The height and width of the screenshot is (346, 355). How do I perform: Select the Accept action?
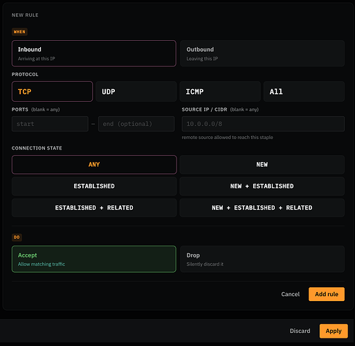click(x=94, y=259)
